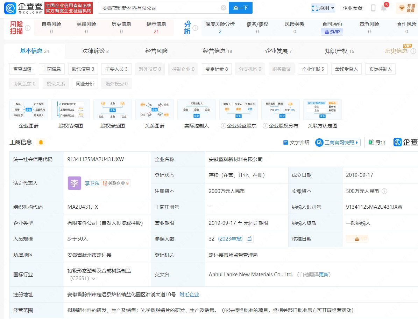Click the 关联企业 9 link
The width and height of the screenshot is (418, 319).
coord(116,183)
